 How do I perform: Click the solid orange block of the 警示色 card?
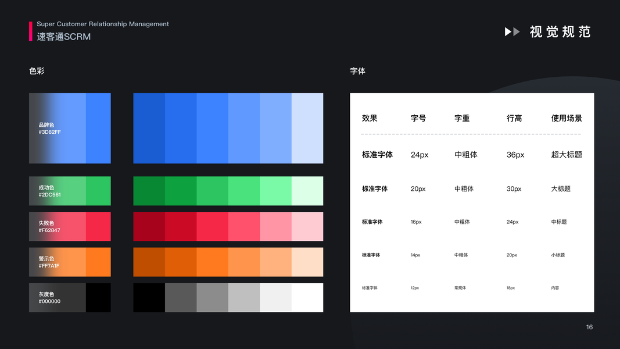(x=98, y=262)
